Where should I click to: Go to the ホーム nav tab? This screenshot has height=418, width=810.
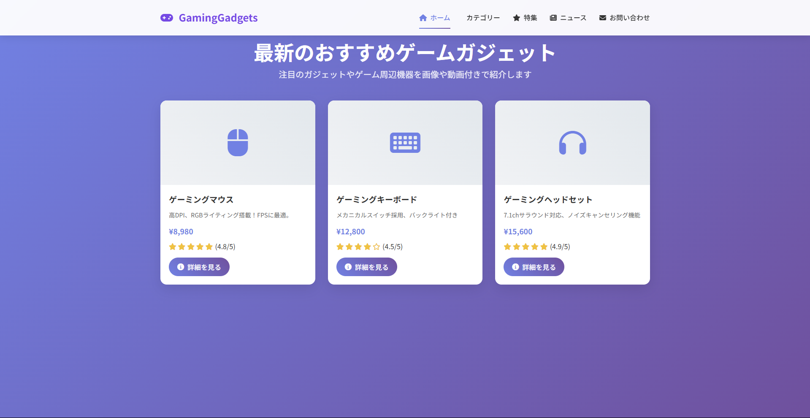434,18
